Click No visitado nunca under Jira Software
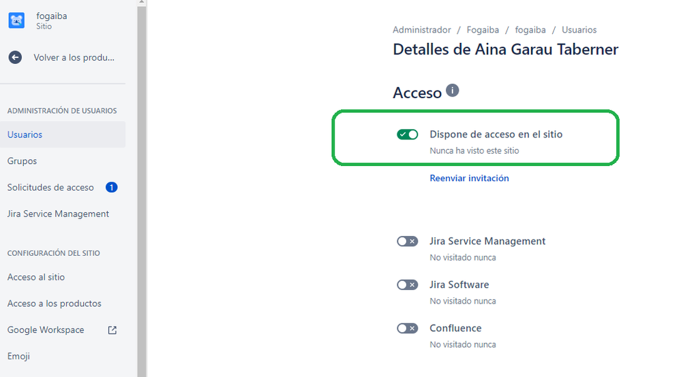The height and width of the screenshot is (377, 681). (463, 301)
